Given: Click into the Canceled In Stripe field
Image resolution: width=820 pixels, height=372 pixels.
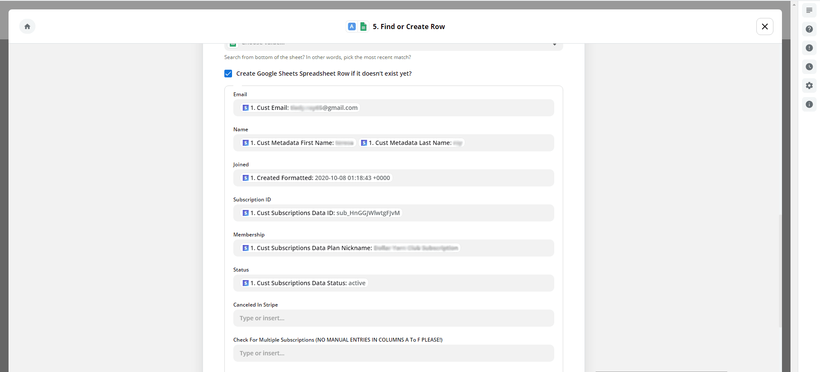Looking at the screenshot, I should [x=394, y=318].
